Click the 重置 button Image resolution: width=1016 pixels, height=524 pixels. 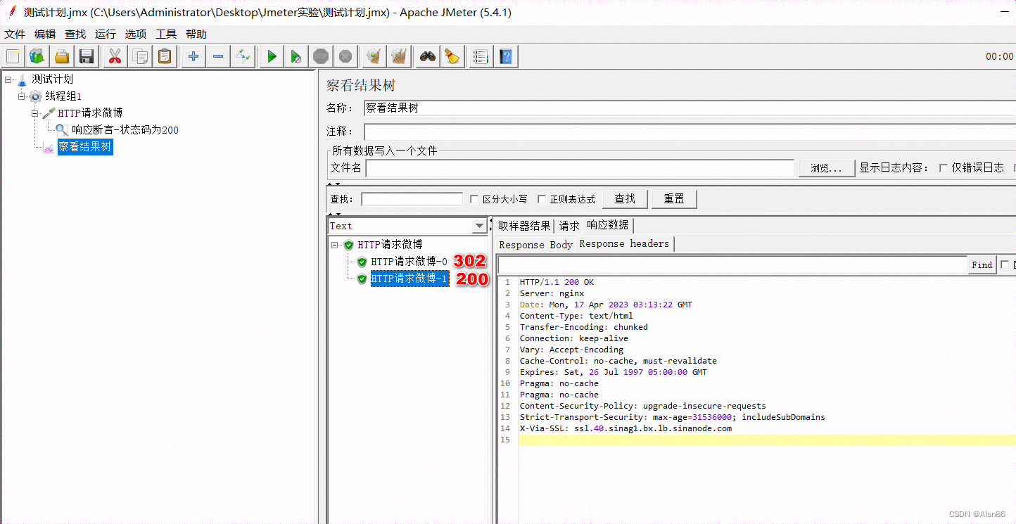pyautogui.click(x=674, y=199)
